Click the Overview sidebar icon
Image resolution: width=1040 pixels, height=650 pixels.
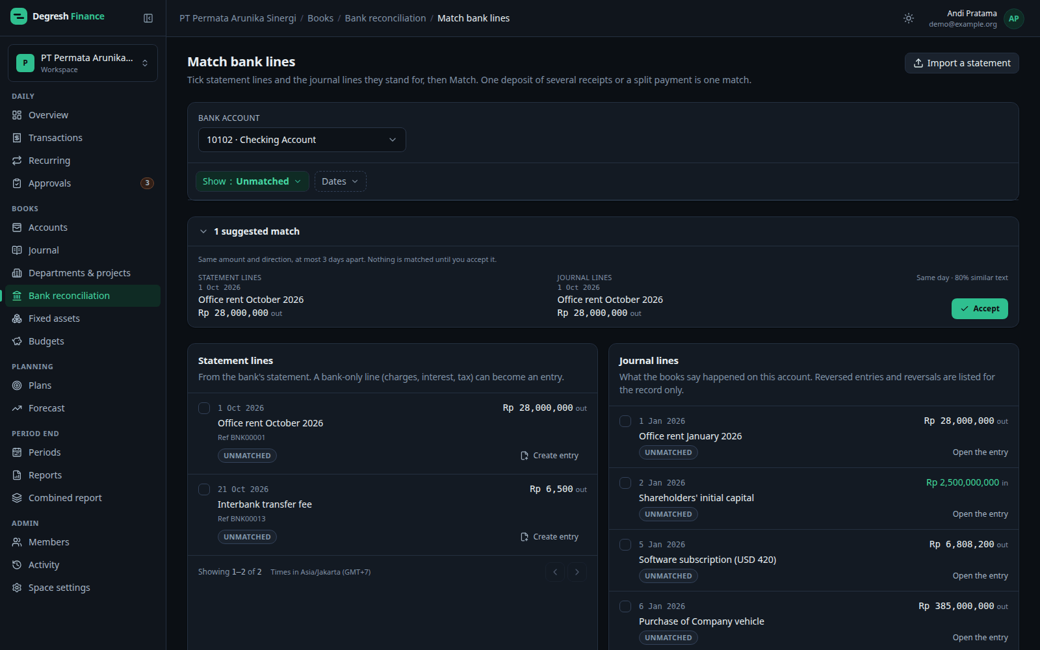pyautogui.click(x=17, y=115)
